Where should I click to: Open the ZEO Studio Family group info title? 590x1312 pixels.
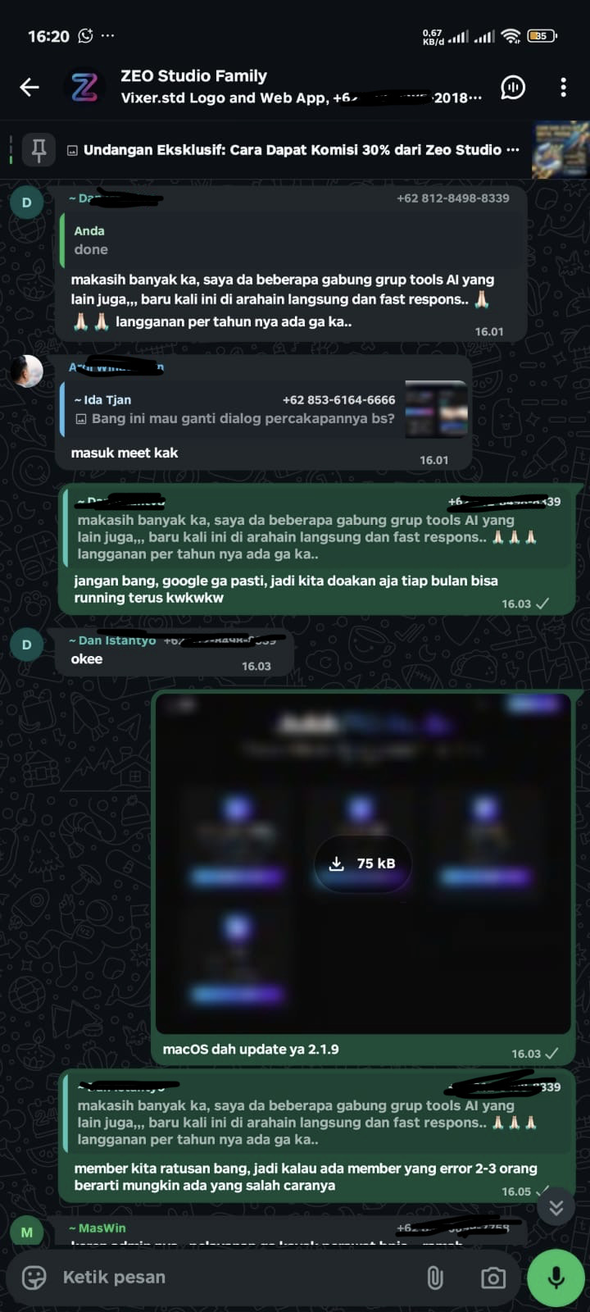(x=193, y=75)
